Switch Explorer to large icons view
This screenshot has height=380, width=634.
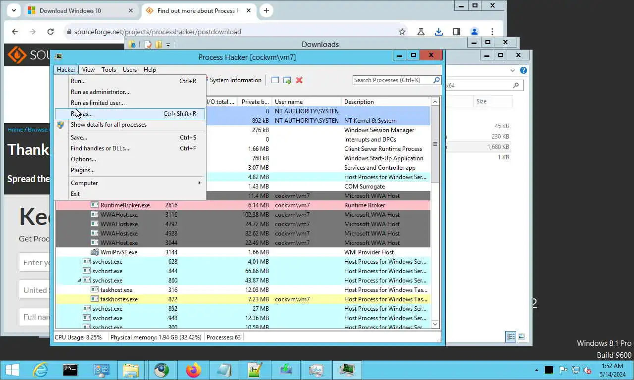pos(521,336)
